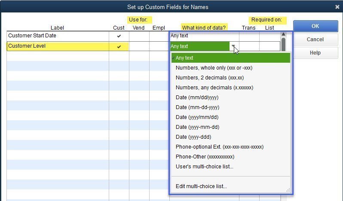The width and height of the screenshot is (343, 201).
Task: Open Customer Start Date data type cell
Action: (204, 36)
